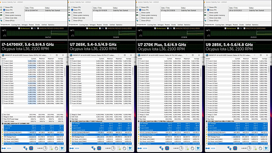Click the remote network icon in U9 285K HWiNFO toolbar

pos(229,148)
